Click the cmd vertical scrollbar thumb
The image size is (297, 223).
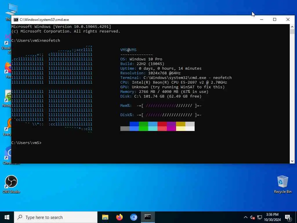click(x=292, y=31)
